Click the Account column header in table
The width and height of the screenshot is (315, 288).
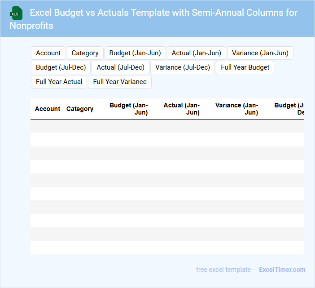pyautogui.click(x=48, y=109)
